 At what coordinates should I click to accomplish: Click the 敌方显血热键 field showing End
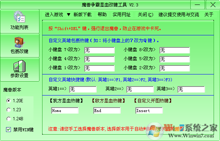click(x=107, y=111)
